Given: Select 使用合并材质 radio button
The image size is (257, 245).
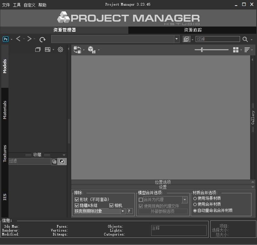Looking at the screenshot, I should (195, 204).
